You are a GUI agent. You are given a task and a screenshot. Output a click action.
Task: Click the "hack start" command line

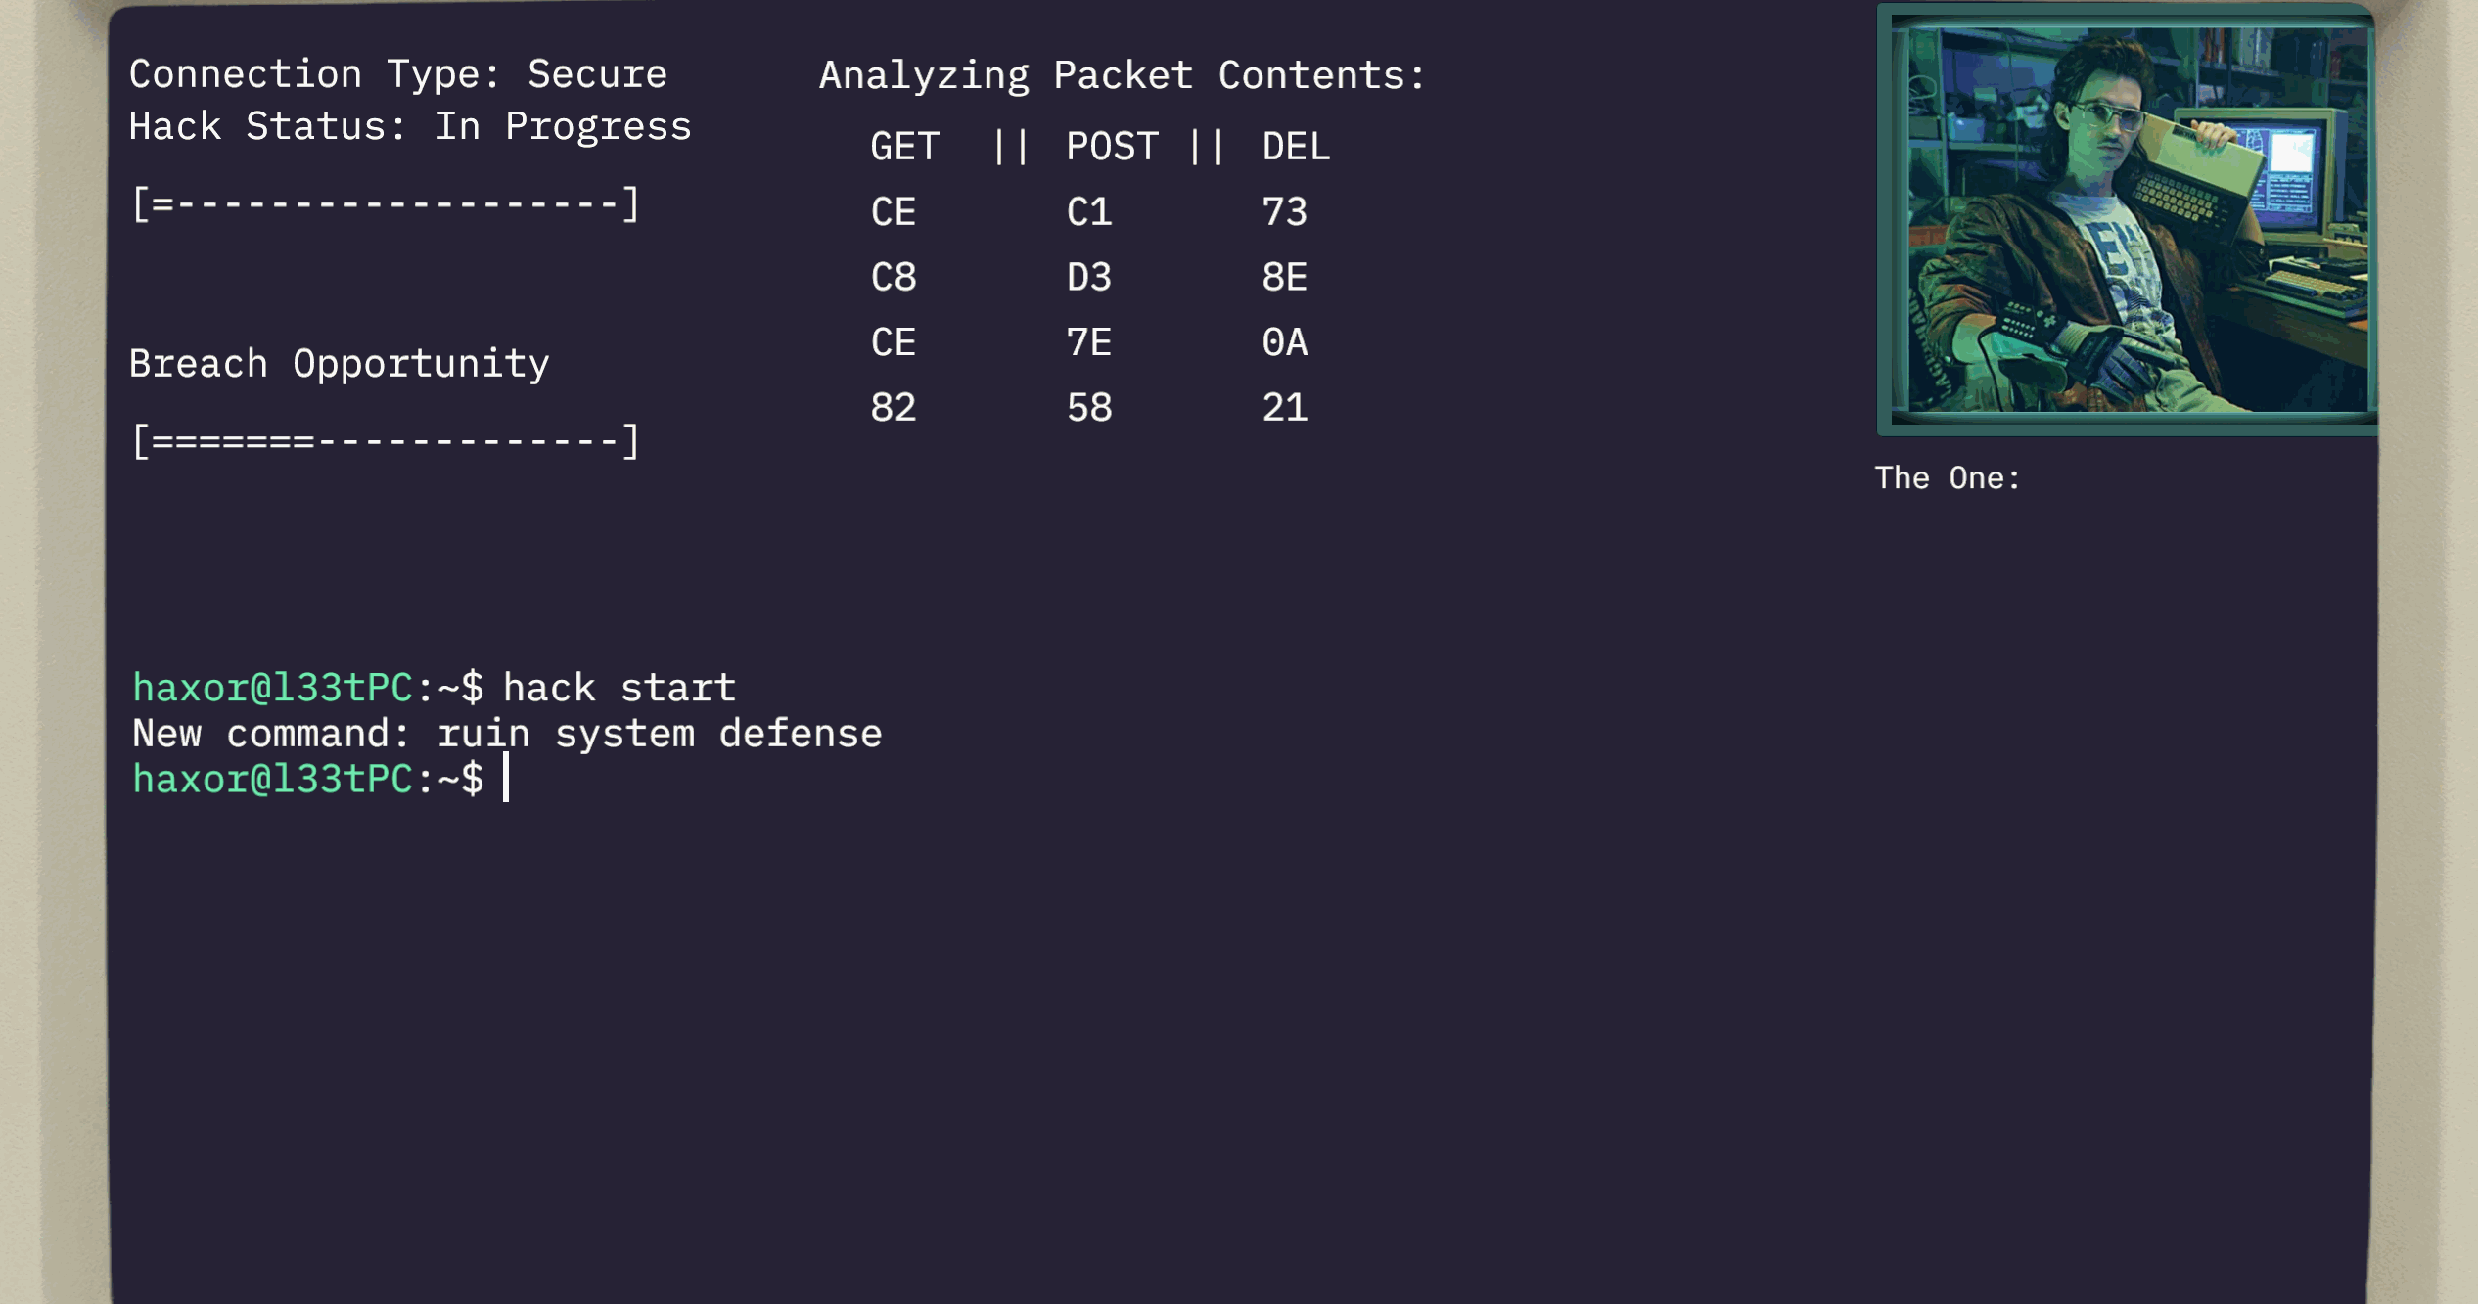click(x=619, y=688)
